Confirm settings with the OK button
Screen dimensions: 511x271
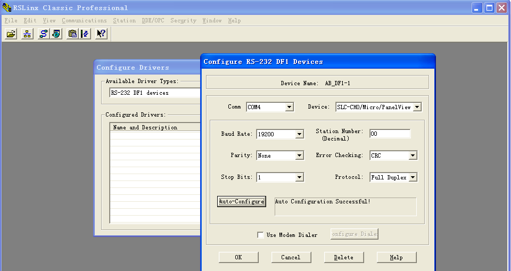pyautogui.click(x=238, y=257)
